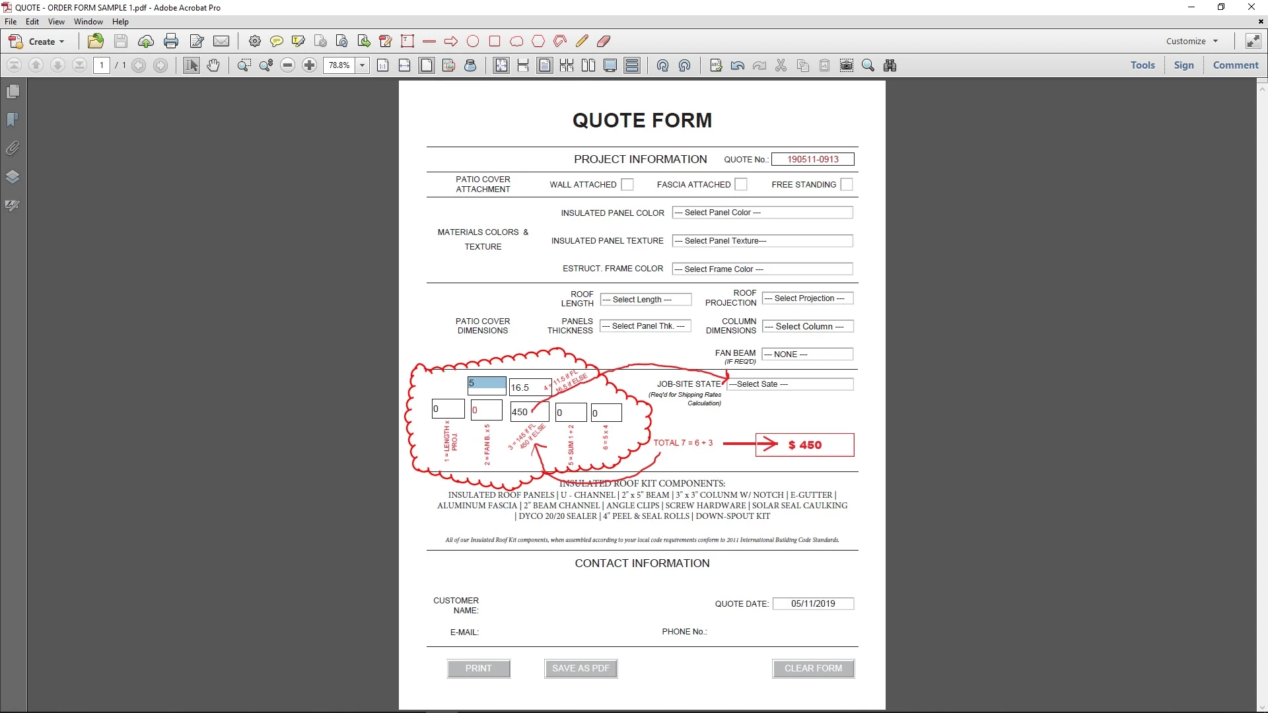Open the View menu
Screen dimensions: 1268x713
coord(56,21)
